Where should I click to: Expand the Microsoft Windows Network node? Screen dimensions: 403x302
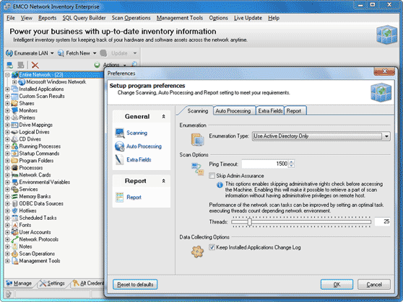tap(14, 82)
